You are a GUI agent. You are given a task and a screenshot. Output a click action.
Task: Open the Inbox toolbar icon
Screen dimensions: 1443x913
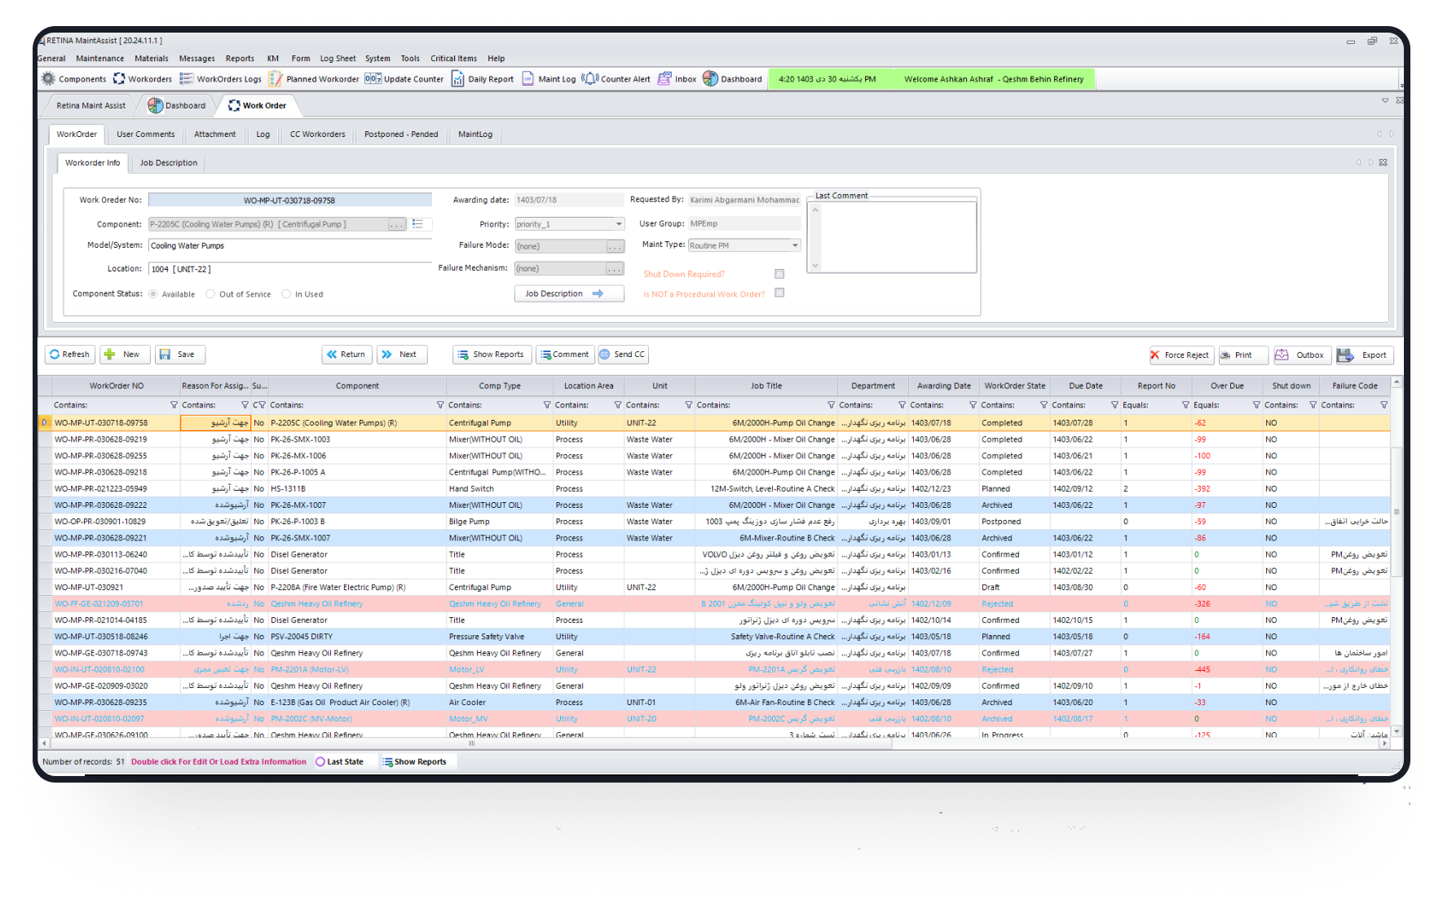[664, 79]
